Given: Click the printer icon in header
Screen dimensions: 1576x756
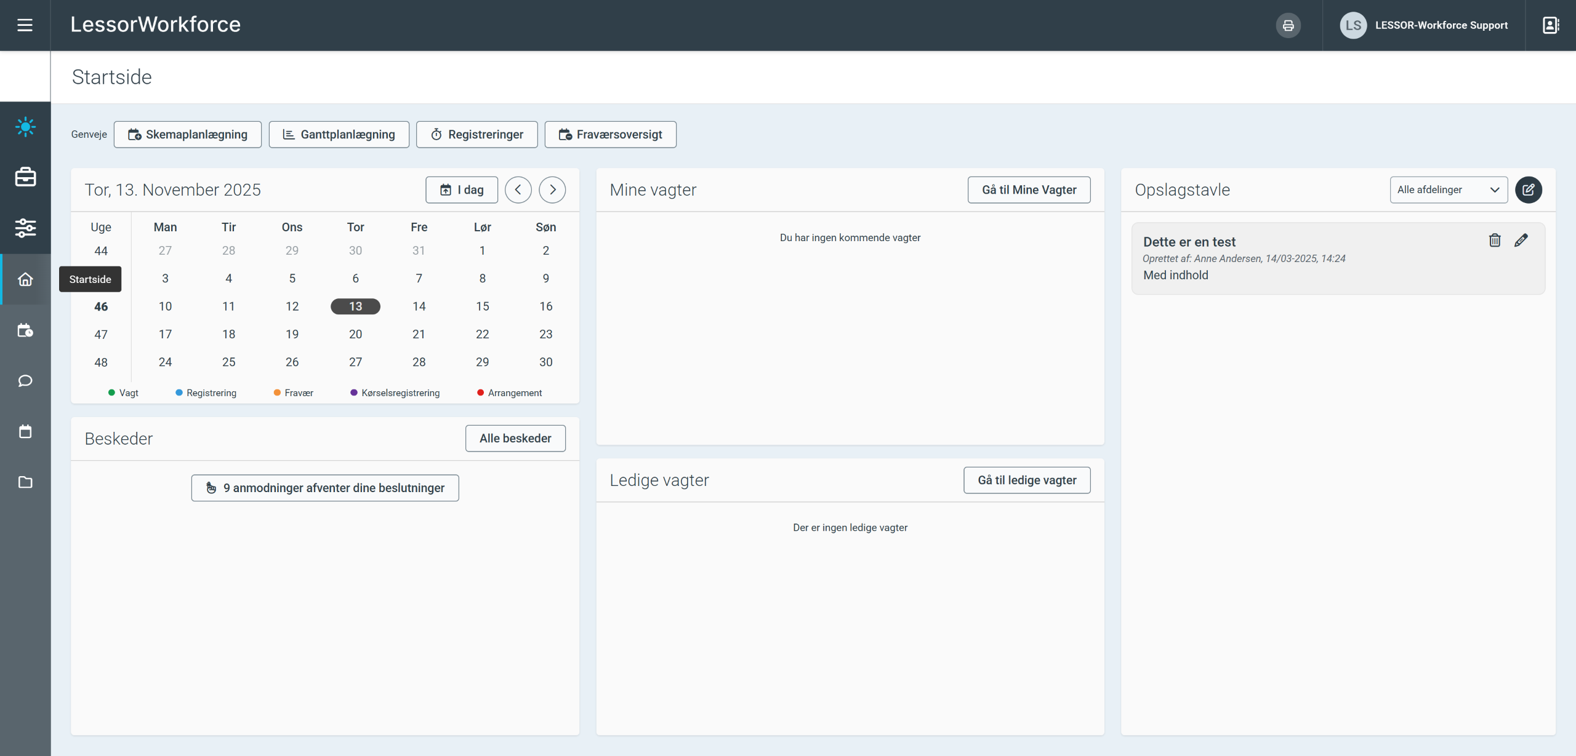Looking at the screenshot, I should 1288,25.
